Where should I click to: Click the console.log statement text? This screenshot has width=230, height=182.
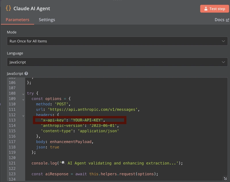coord(107,163)
